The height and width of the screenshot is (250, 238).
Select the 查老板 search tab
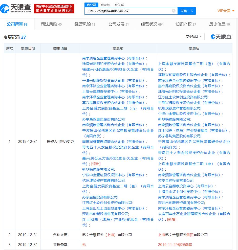coord(105,5)
